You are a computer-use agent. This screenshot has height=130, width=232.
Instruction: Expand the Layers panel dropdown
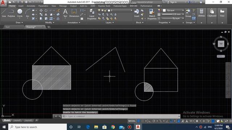point(109,22)
